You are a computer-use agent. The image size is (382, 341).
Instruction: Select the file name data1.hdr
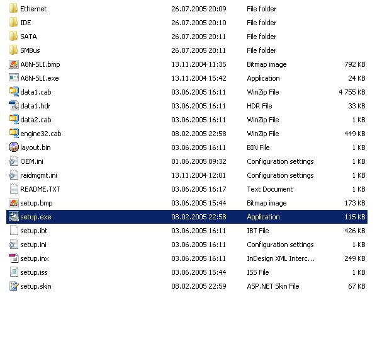[x=35, y=106]
